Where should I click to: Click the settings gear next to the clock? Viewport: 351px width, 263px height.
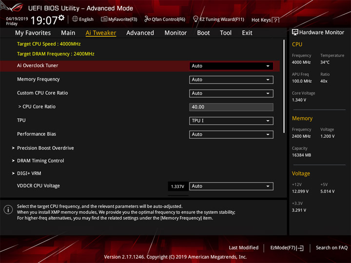[61, 18]
